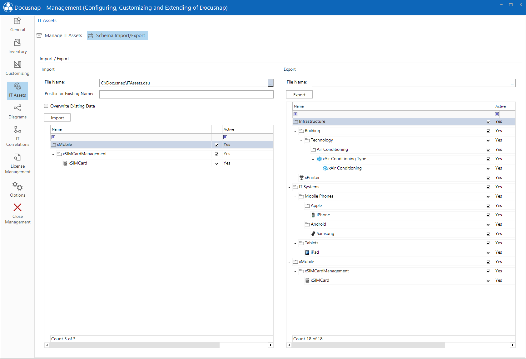The width and height of the screenshot is (526, 359).
Task: Select the iPhone icon in the export tree
Action: pyautogui.click(x=313, y=215)
